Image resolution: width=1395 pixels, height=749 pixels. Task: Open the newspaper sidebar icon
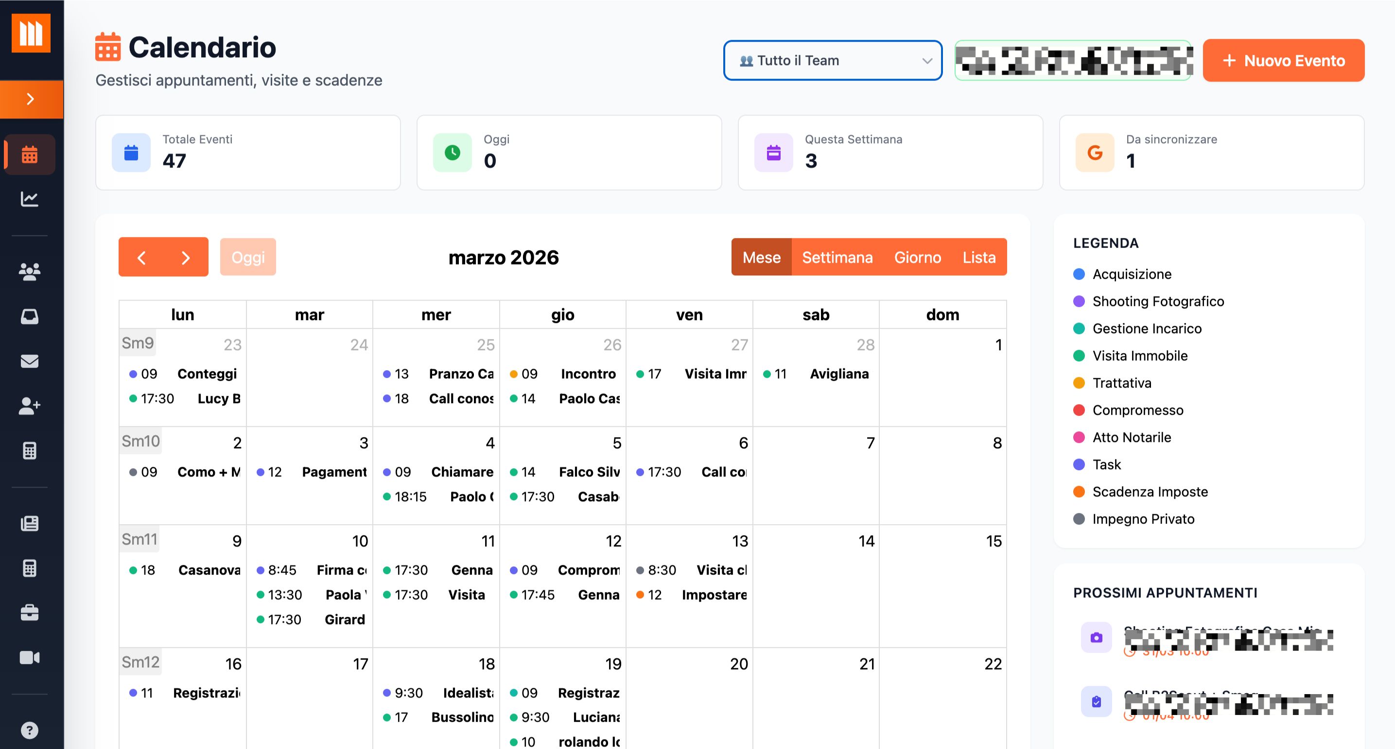29,523
